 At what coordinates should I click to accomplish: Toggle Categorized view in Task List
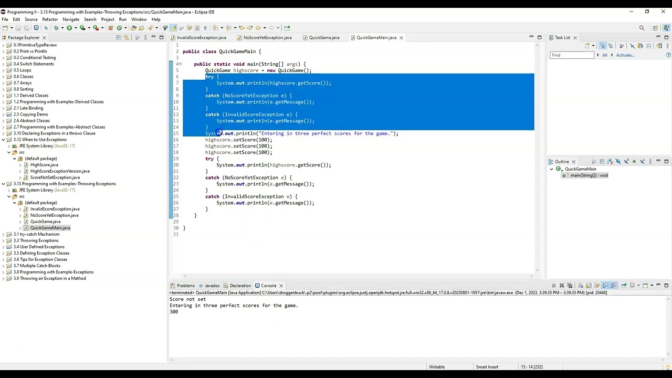[x=603, y=46]
